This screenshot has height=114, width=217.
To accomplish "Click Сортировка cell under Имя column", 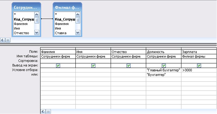I will click(x=93, y=61).
